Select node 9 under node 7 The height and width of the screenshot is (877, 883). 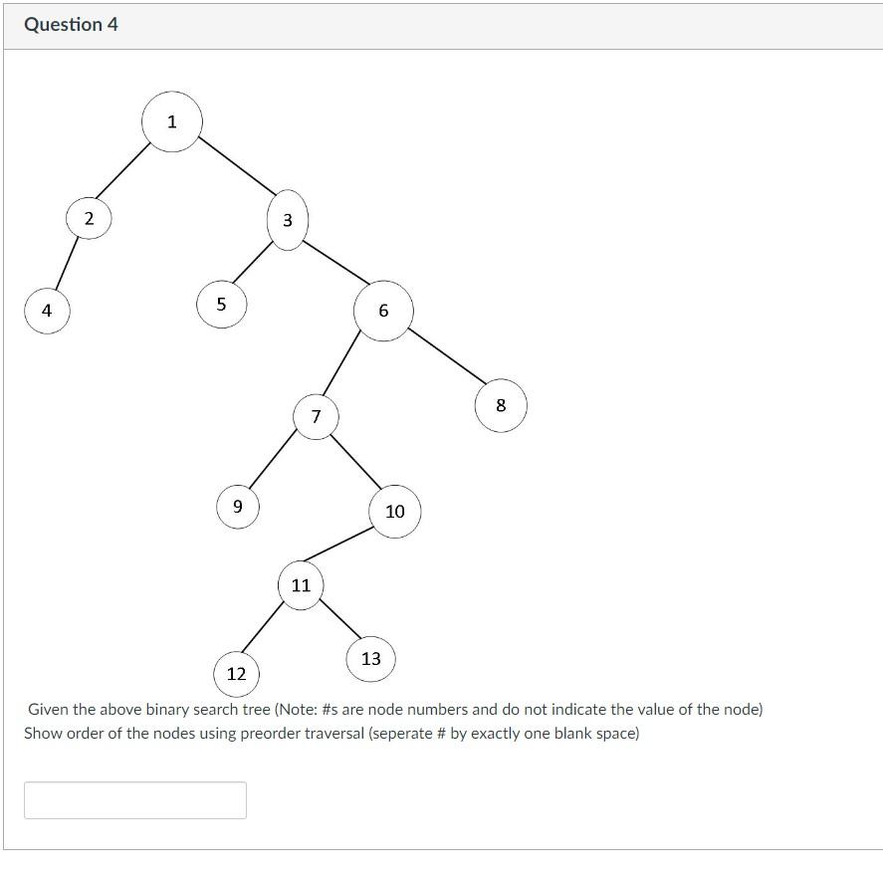(x=237, y=507)
